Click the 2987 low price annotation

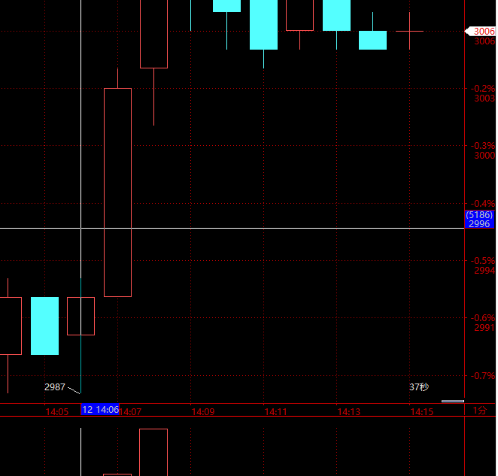click(55, 387)
